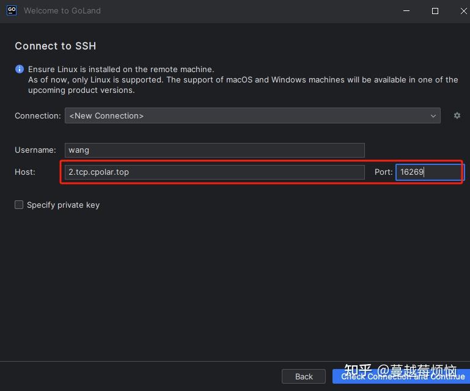This screenshot has height=391, width=470.
Task: Click the Host: label
Action: (25, 172)
